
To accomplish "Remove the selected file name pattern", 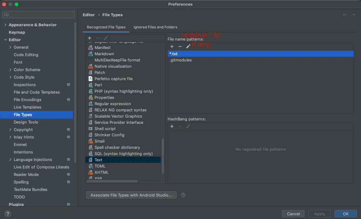I will 180,46.
